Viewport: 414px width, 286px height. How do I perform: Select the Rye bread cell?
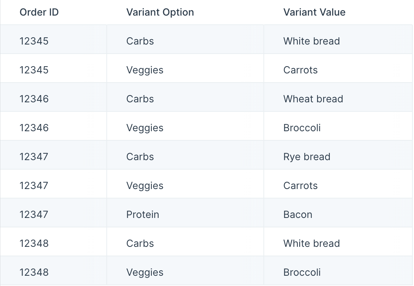coord(338,155)
